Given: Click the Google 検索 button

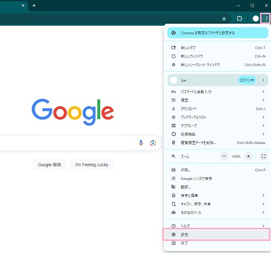Looking at the screenshot, I should 49,164.
